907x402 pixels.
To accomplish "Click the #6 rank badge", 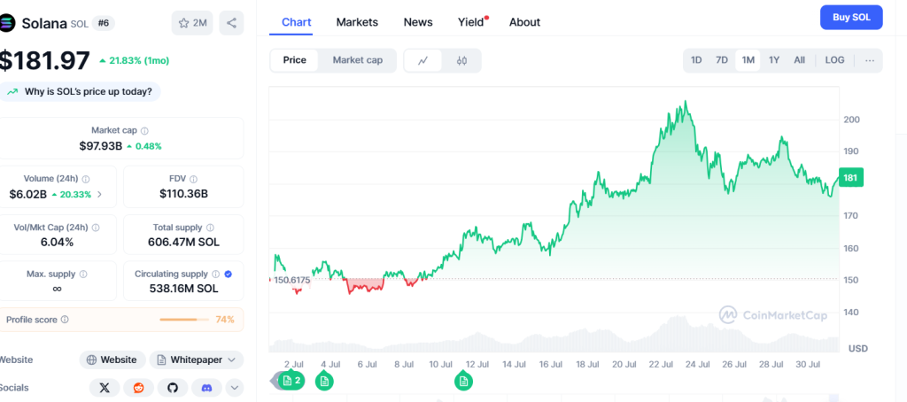I will (x=104, y=23).
